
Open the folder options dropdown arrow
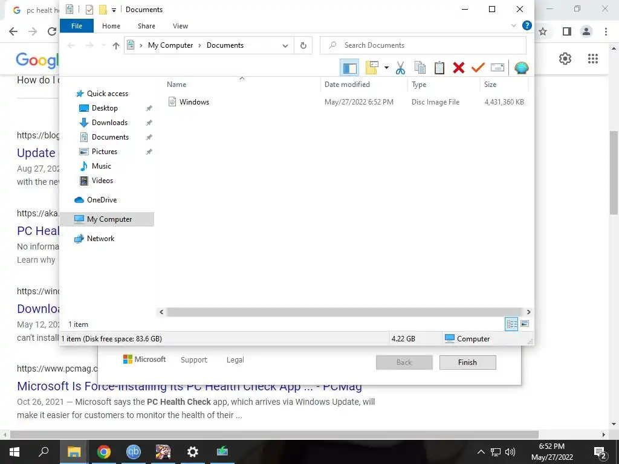tap(386, 68)
